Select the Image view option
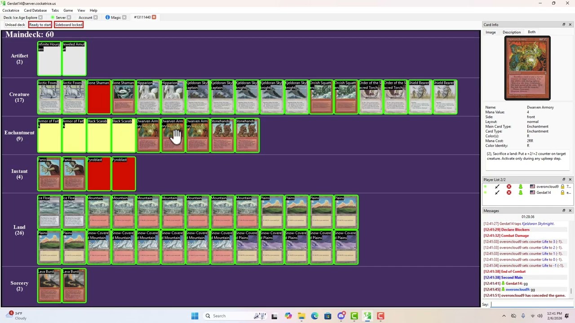Screen dimensions: 575x323 (491, 32)
